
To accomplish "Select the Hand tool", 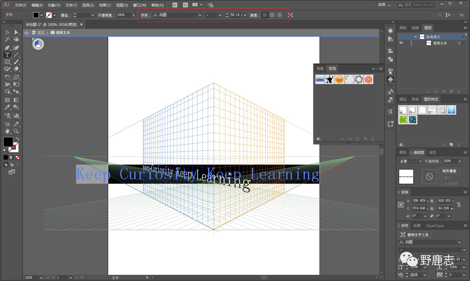I will [x=7, y=131].
